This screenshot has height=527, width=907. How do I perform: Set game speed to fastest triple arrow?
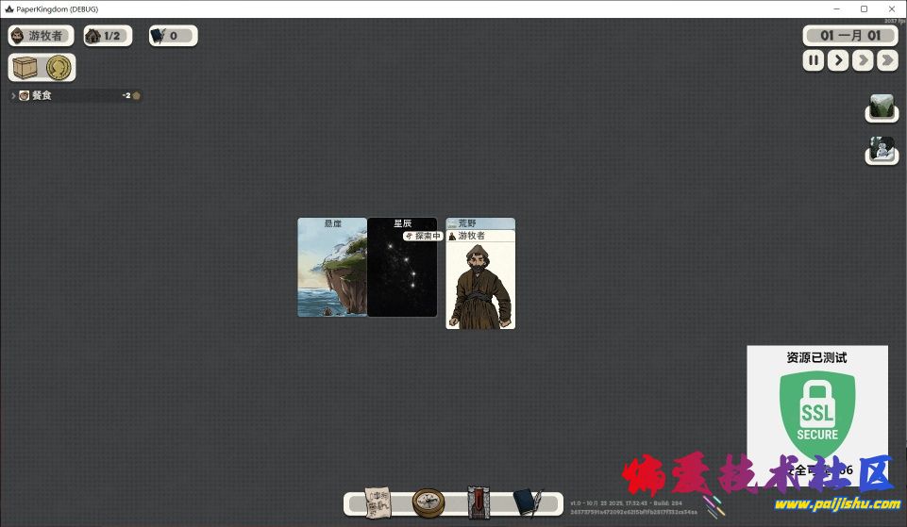click(887, 60)
